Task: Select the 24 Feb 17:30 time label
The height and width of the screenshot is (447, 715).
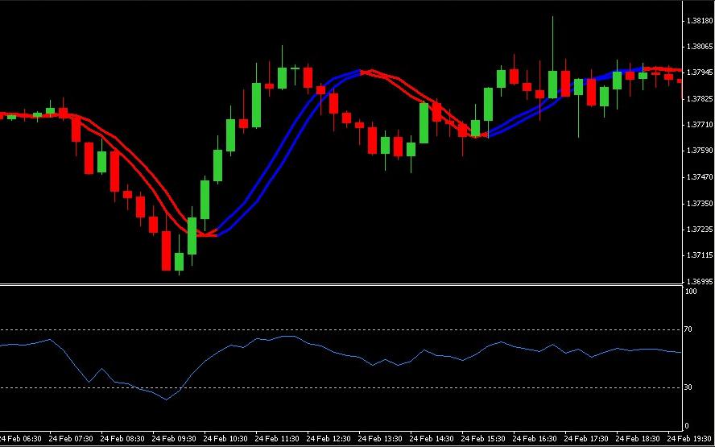Action: tap(587, 439)
